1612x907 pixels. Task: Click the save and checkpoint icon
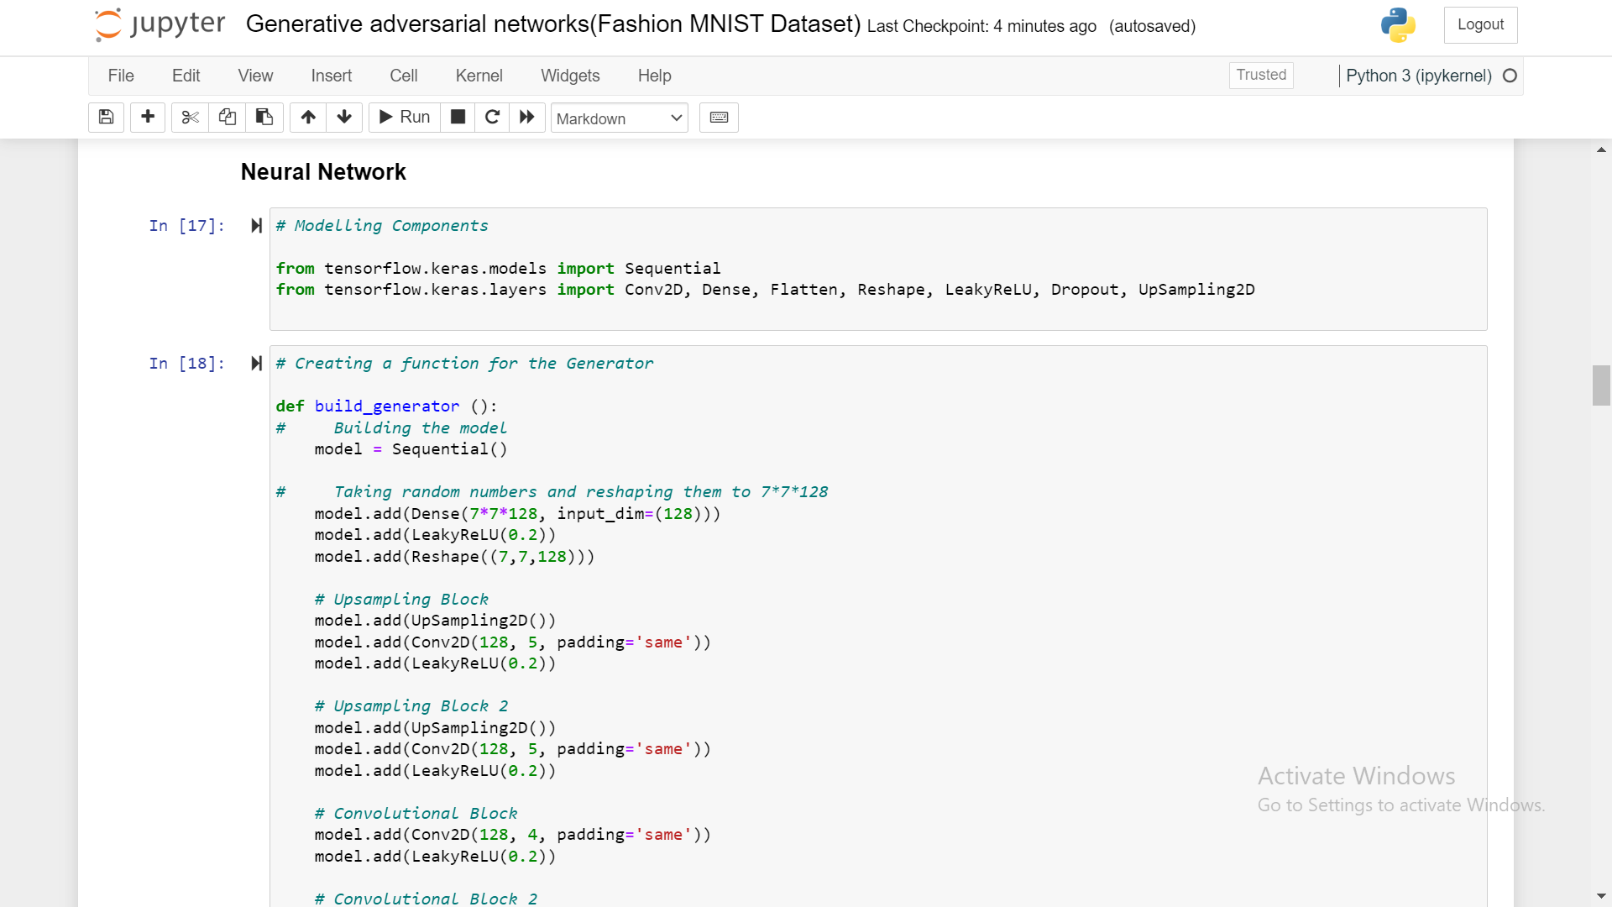pos(106,118)
